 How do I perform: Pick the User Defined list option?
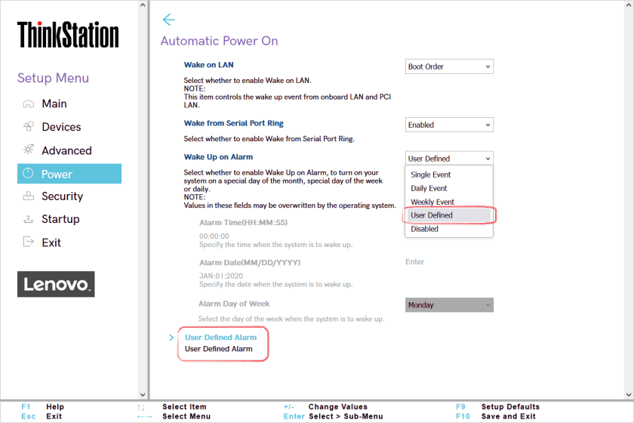coord(431,215)
